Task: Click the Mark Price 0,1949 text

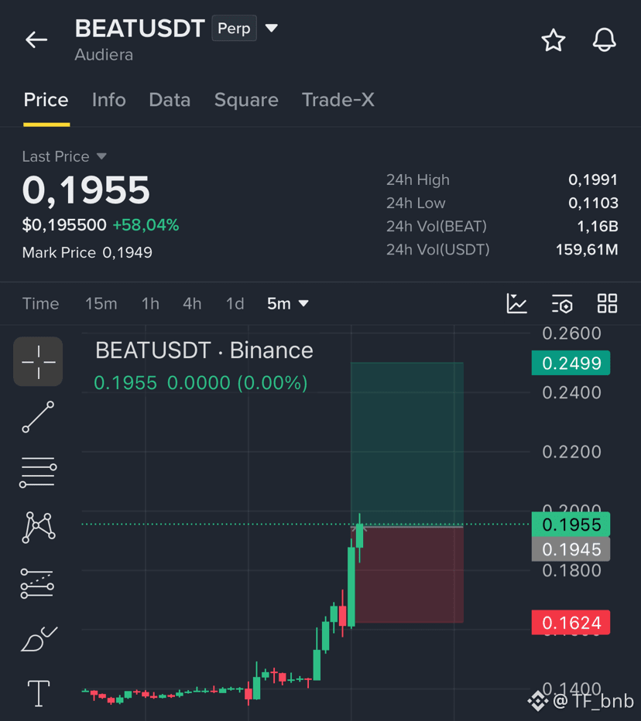Action: pos(87,252)
